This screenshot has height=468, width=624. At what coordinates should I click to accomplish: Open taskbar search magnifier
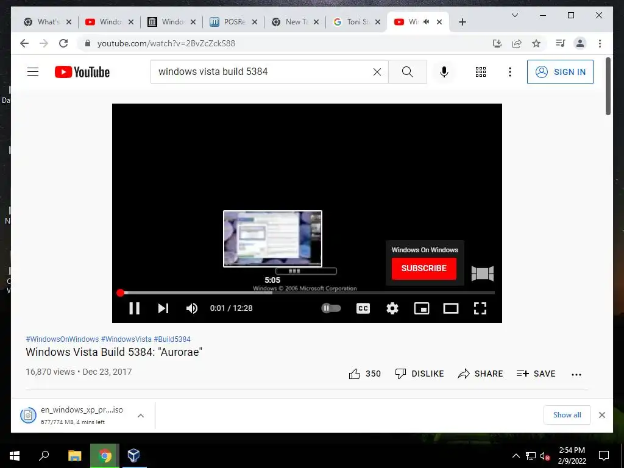coord(44,455)
